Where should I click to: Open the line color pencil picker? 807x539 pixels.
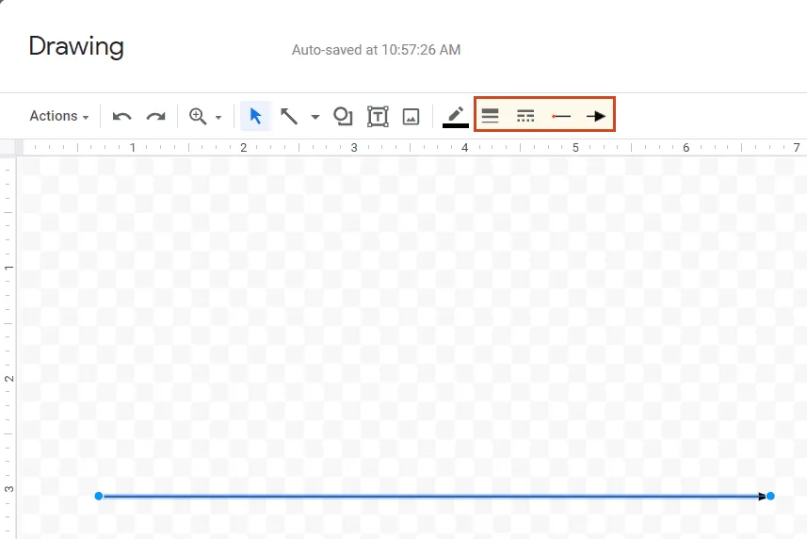coord(456,116)
